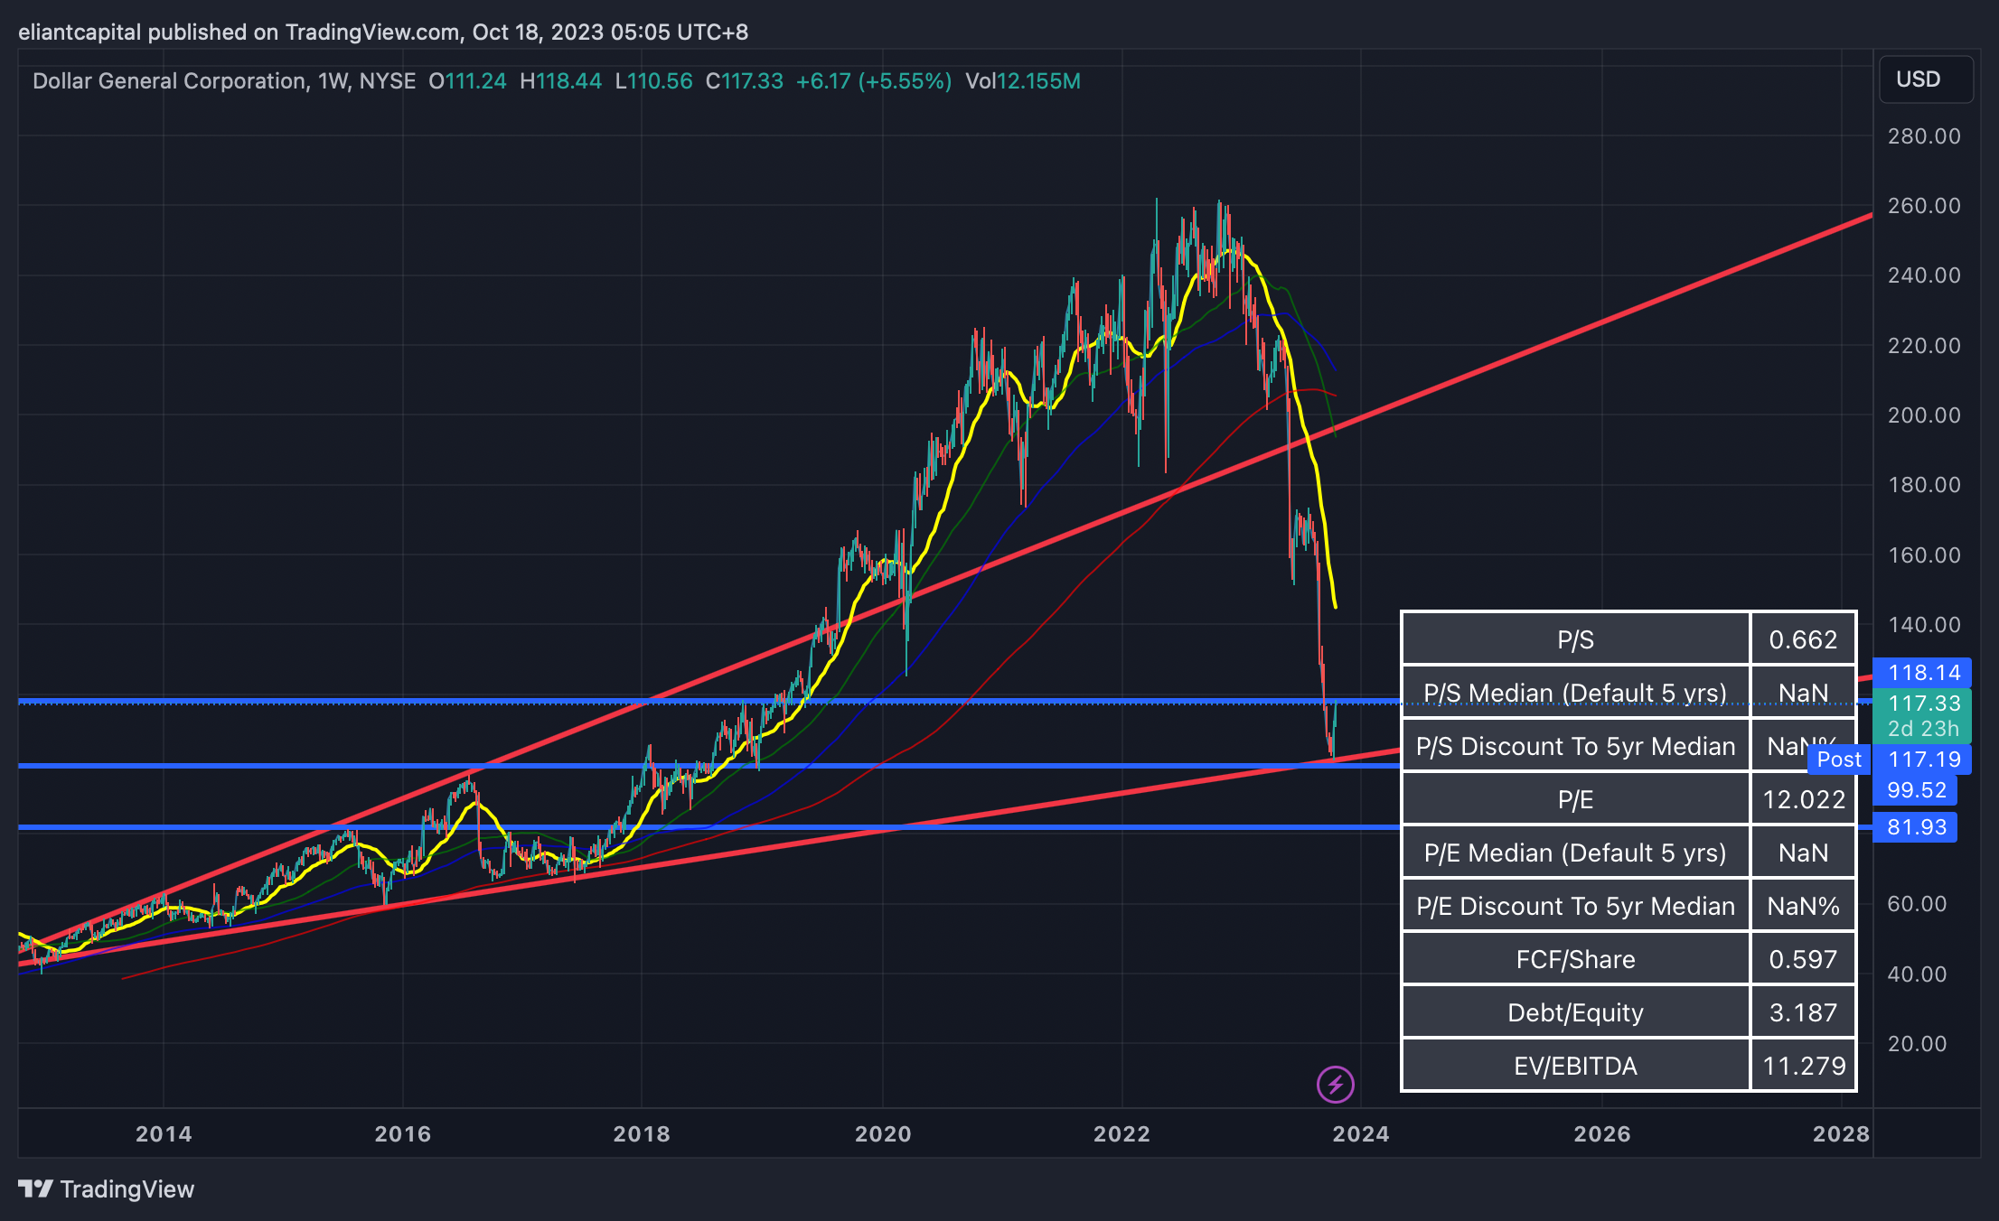Select the 81.93 horizontal line price label
The height and width of the screenshot is (1221, 1999).
(x=1916, y=827)
